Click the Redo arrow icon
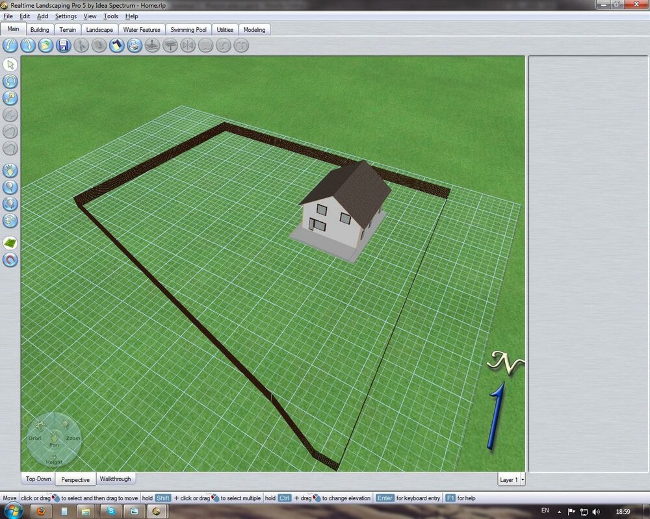 click(27, 45)
